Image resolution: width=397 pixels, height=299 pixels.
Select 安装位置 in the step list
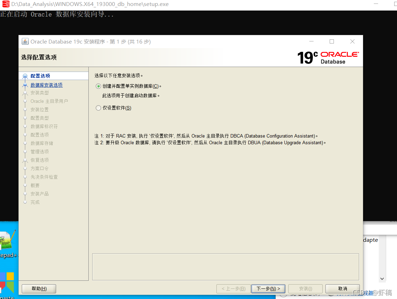click(x=39, y=109)
